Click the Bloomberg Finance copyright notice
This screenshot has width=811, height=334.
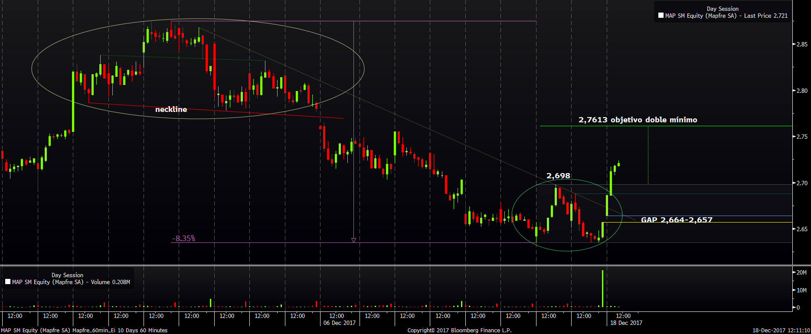click(460, 331)
